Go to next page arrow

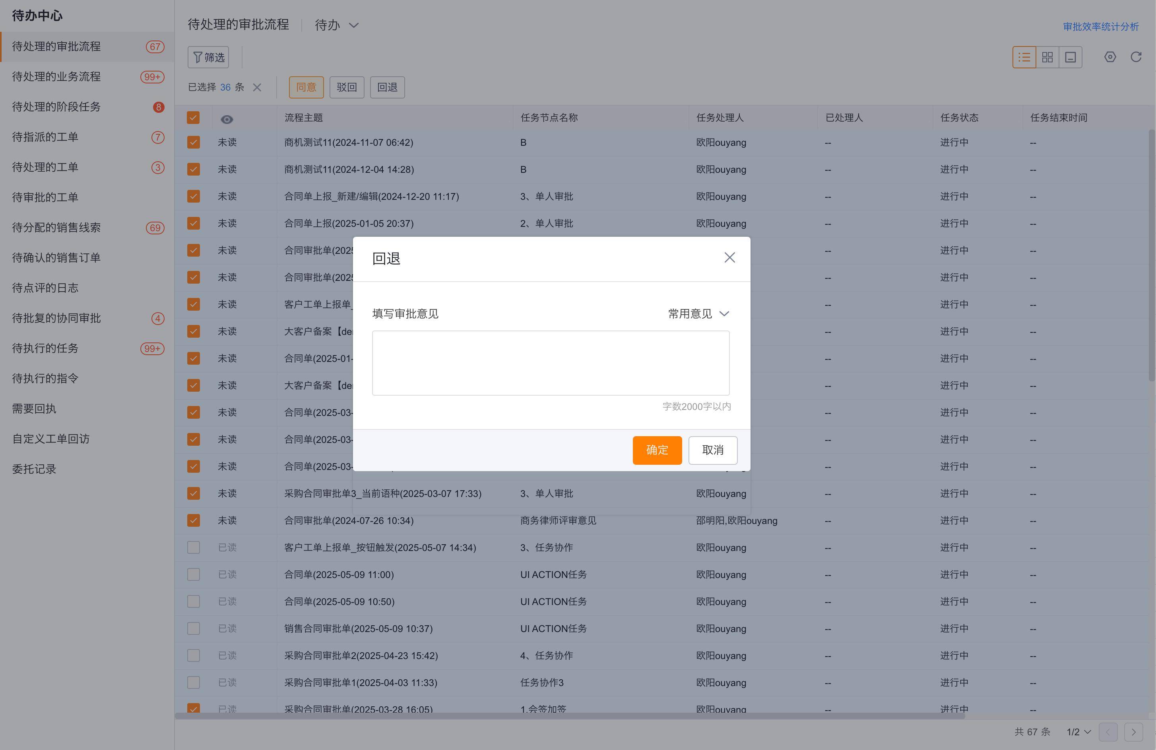[1133, 732]
